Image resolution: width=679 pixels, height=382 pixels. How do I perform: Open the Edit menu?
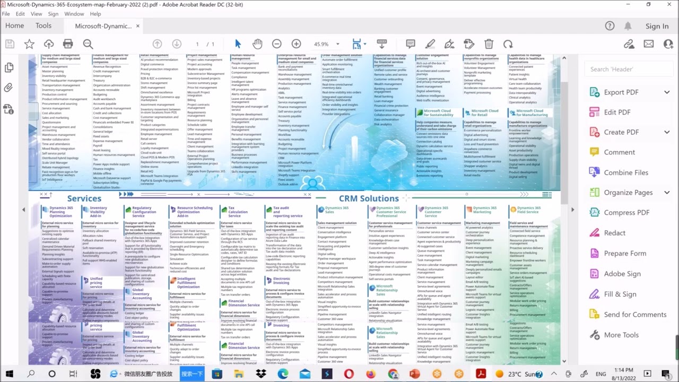20,14
